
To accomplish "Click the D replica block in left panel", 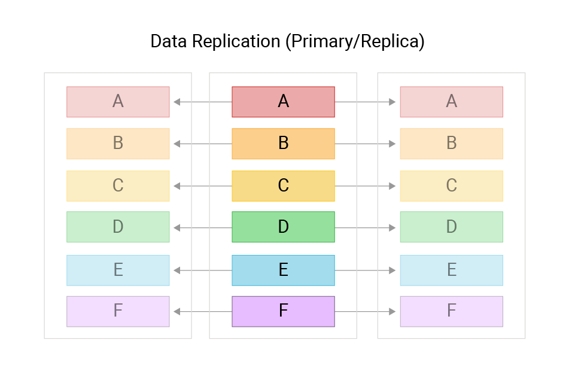I will (118, 227).
